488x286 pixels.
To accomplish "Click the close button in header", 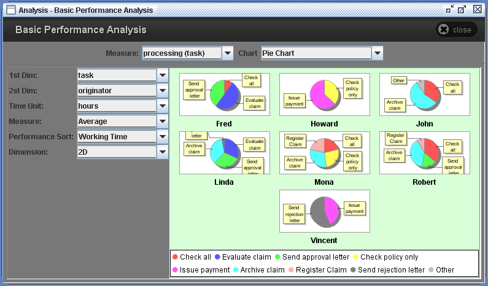I will pos(455,29).
